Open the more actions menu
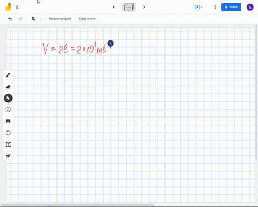Image resolution: width=258 pixels, height=207 pixels. (215, 7)
